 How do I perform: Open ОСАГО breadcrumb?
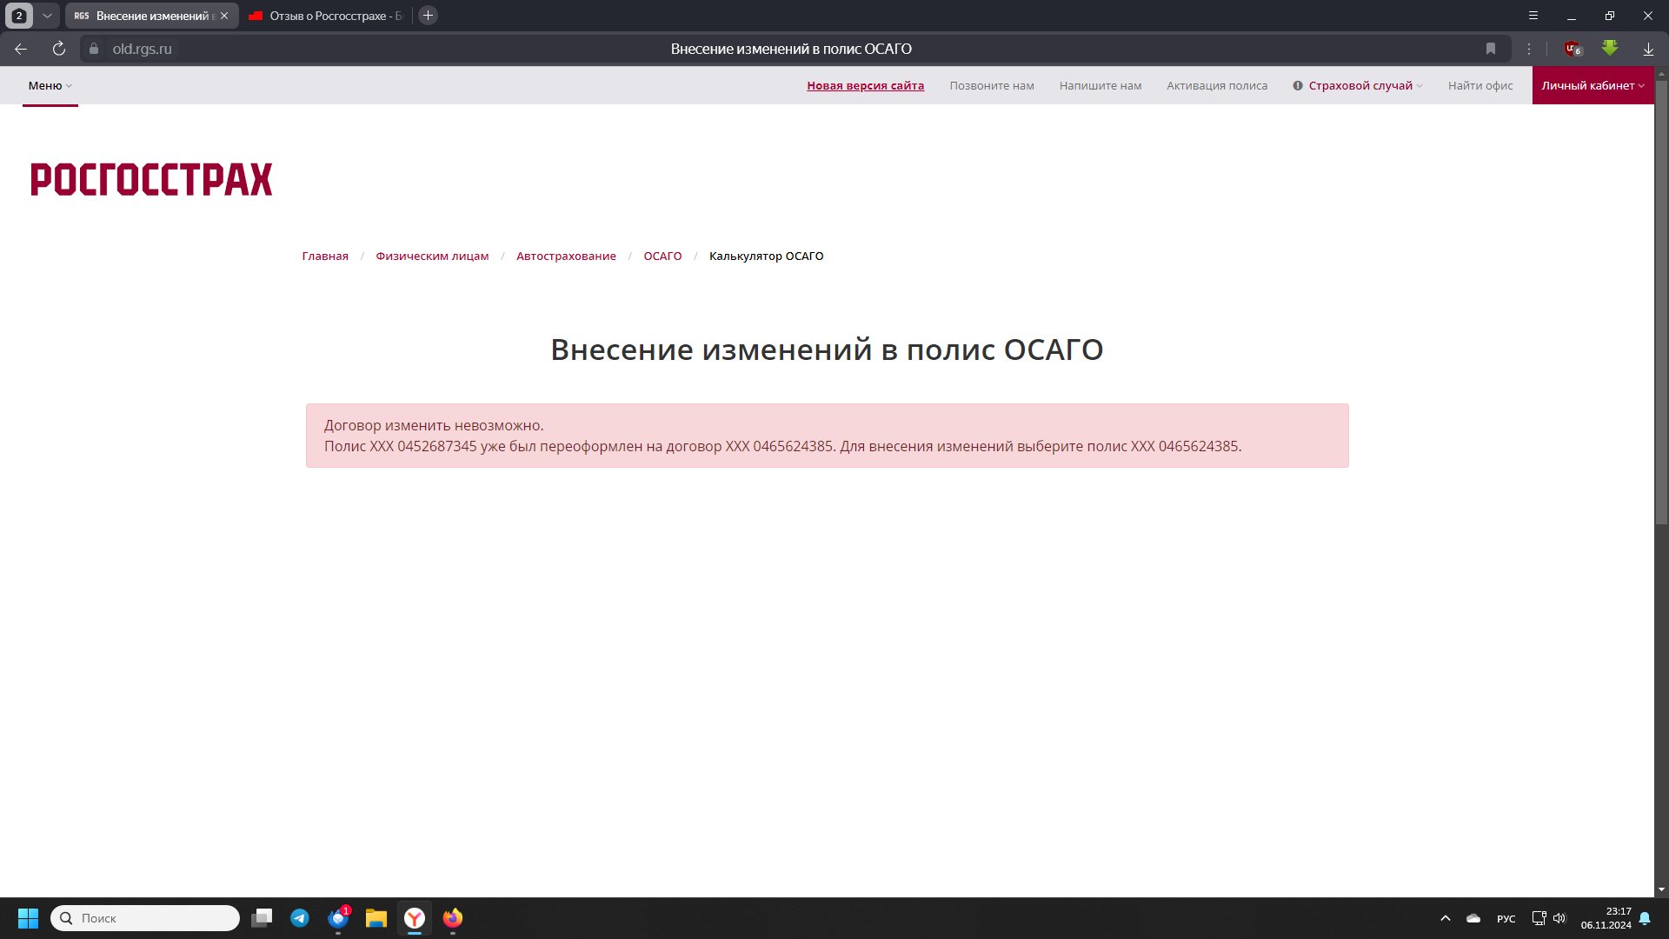pyautogui.click(x=662, y=256)
